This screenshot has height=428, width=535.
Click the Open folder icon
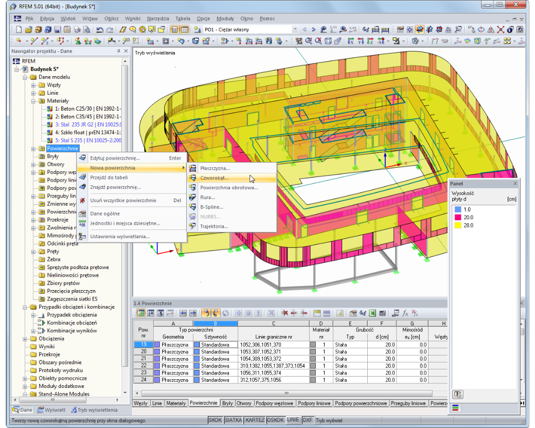pyautogui.click(x=29, y=30)
